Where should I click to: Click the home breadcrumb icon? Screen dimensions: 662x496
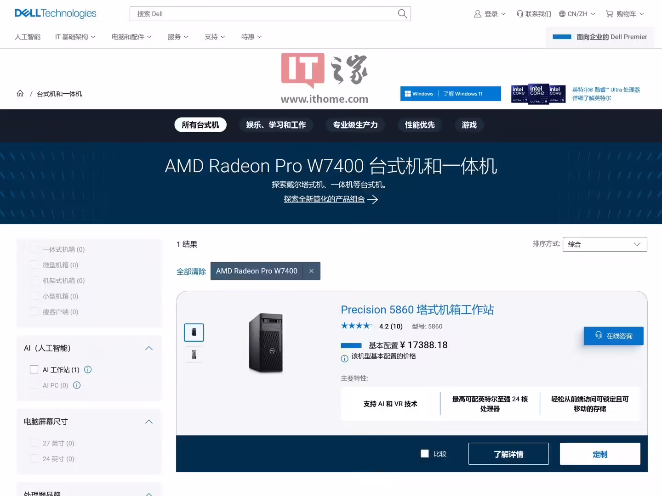(x=20, y=93)
